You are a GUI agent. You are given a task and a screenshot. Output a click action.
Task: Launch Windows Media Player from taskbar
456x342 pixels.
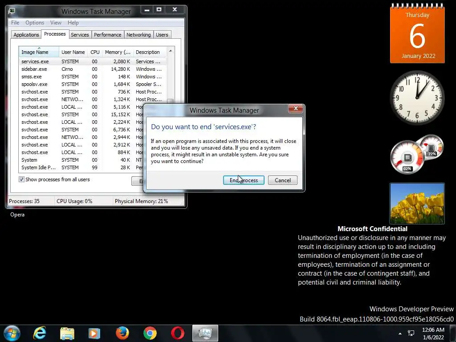pyautogui.click(x=94, y=333)
